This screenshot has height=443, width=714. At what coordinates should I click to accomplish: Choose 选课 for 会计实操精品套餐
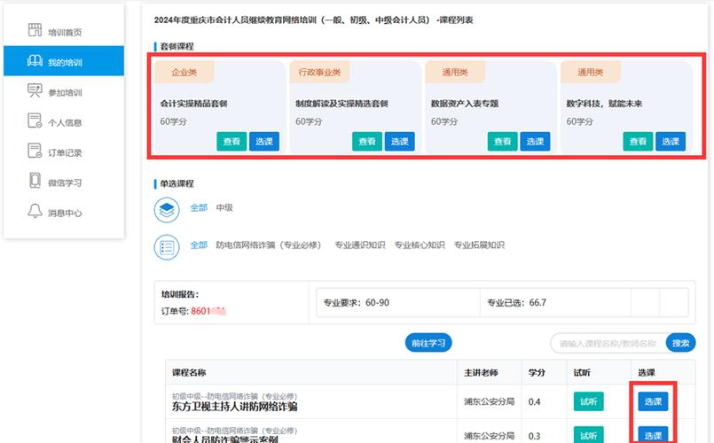click(x=264, y=142)
